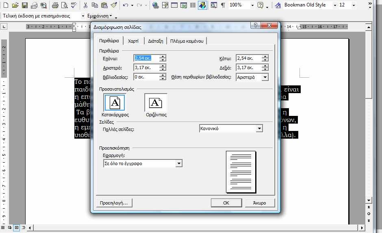Image resolution: width=382 pixels, height=233 pixels.
Task: Open the Tables and Borders toolbar icon
Action: pyautogui.click(x=165, y=5)
